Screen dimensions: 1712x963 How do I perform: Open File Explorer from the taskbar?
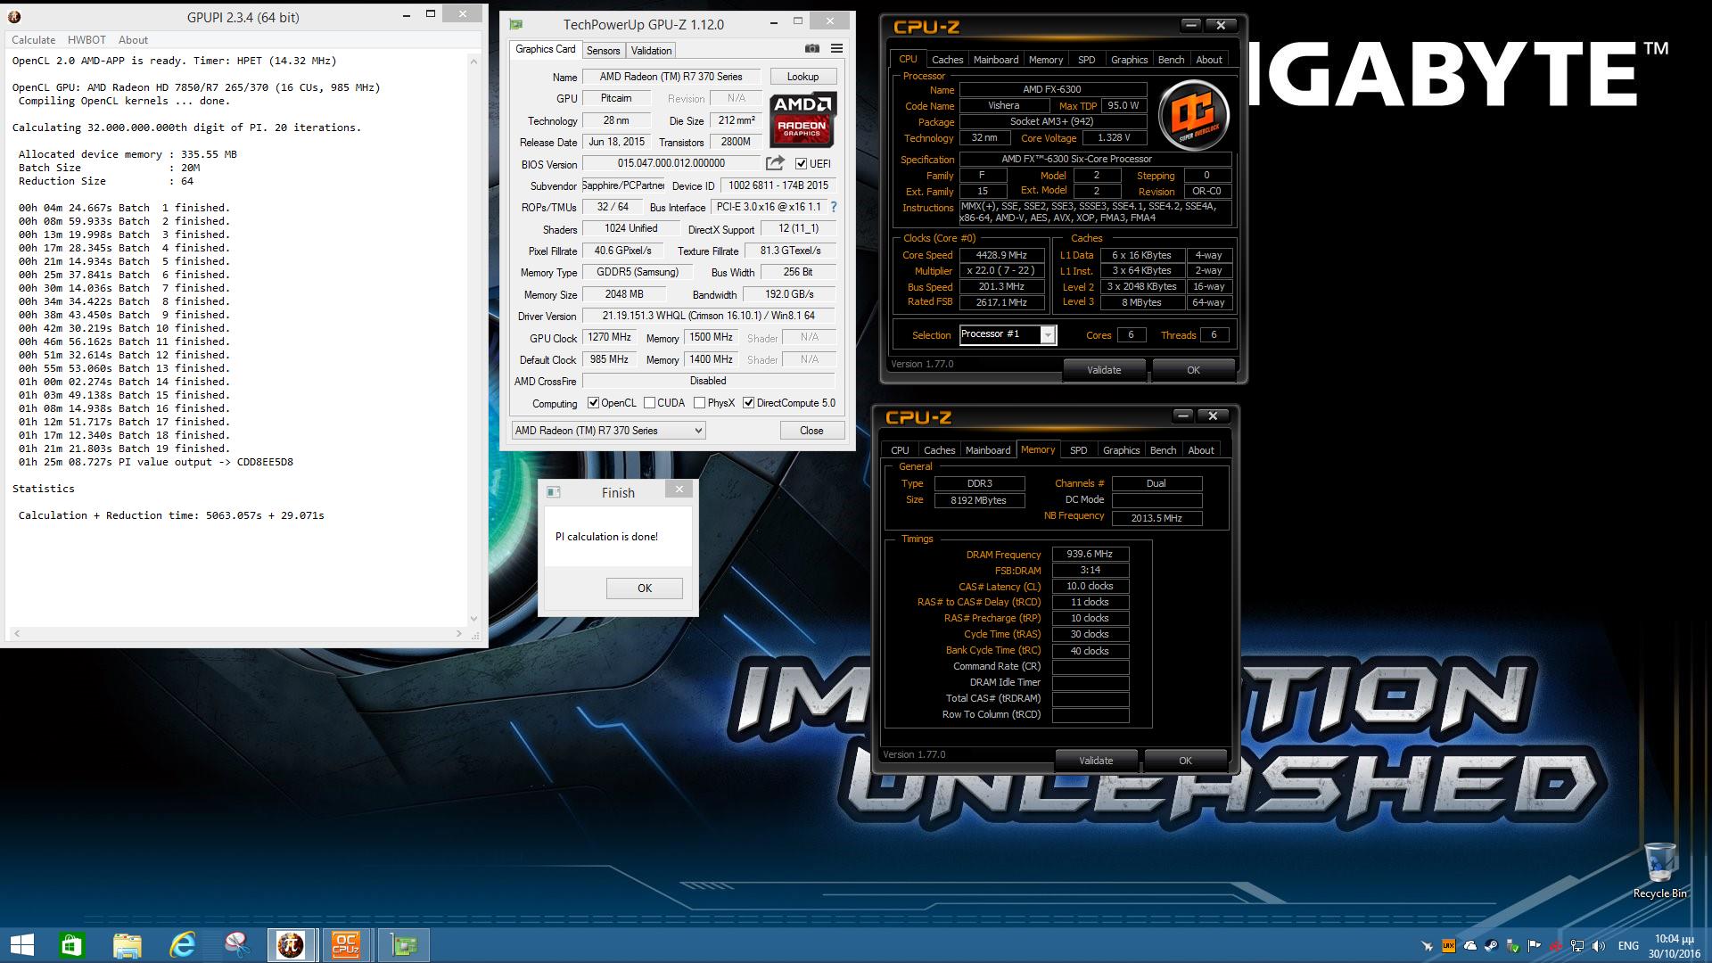[x=127, y=945]
